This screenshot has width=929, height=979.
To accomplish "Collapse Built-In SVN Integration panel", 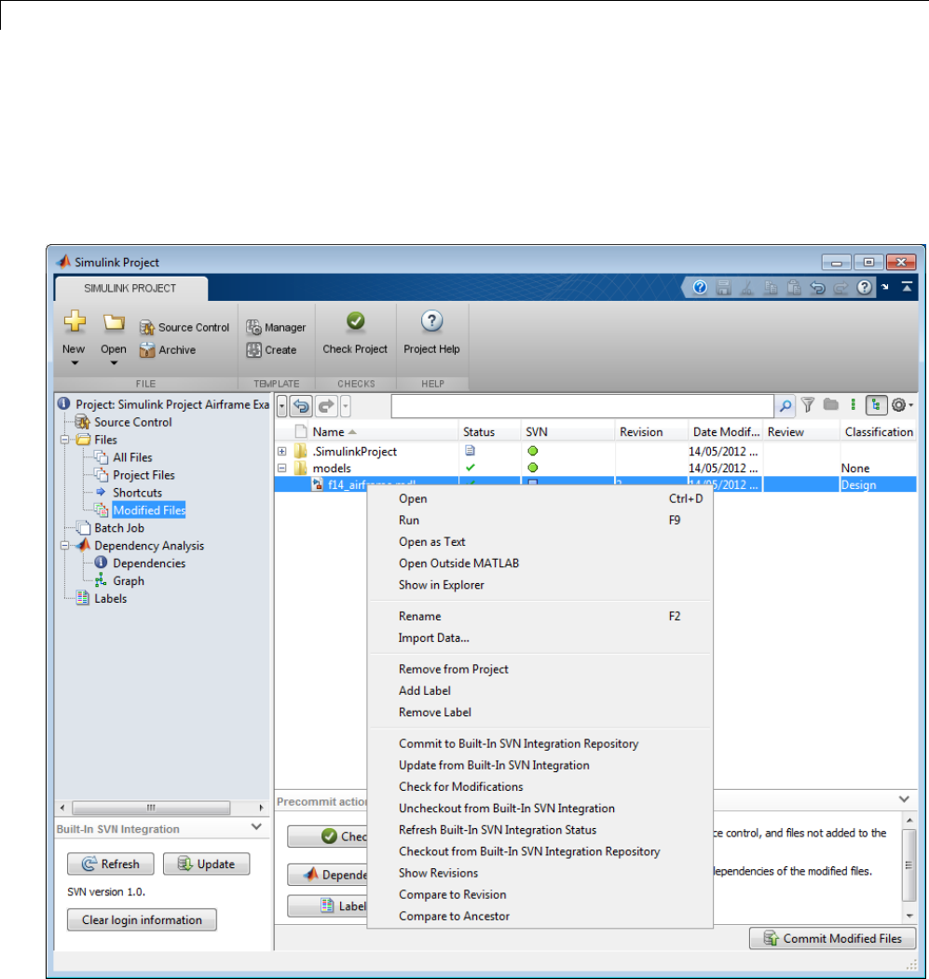I will [x=256, y=826].
